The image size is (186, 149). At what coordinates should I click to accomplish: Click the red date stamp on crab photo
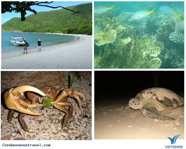pyautogui.click(x=73, y=134)
